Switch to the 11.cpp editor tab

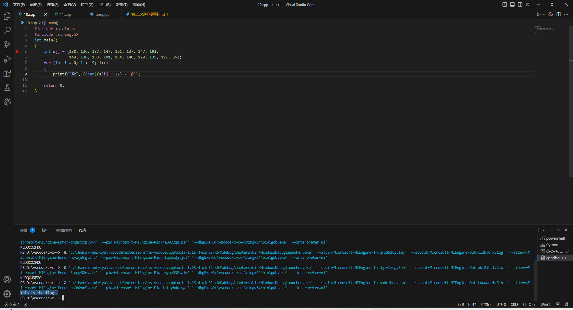coord(65,14)
